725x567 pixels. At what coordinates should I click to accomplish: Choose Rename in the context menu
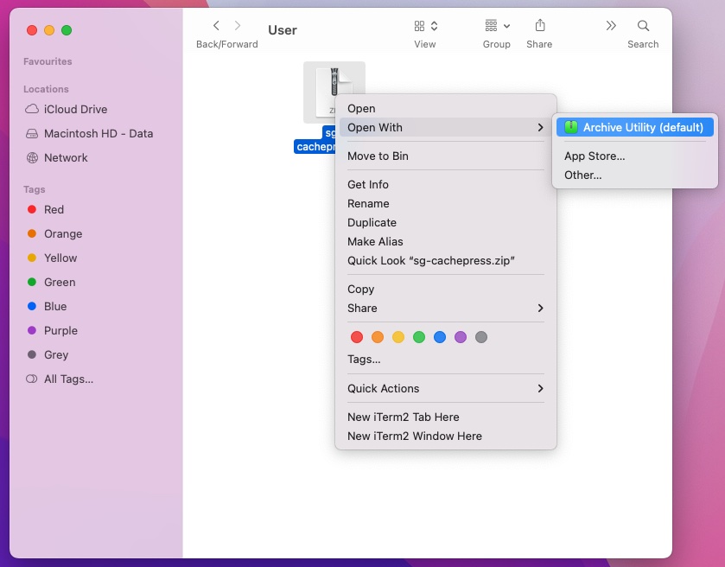(445, 203)
